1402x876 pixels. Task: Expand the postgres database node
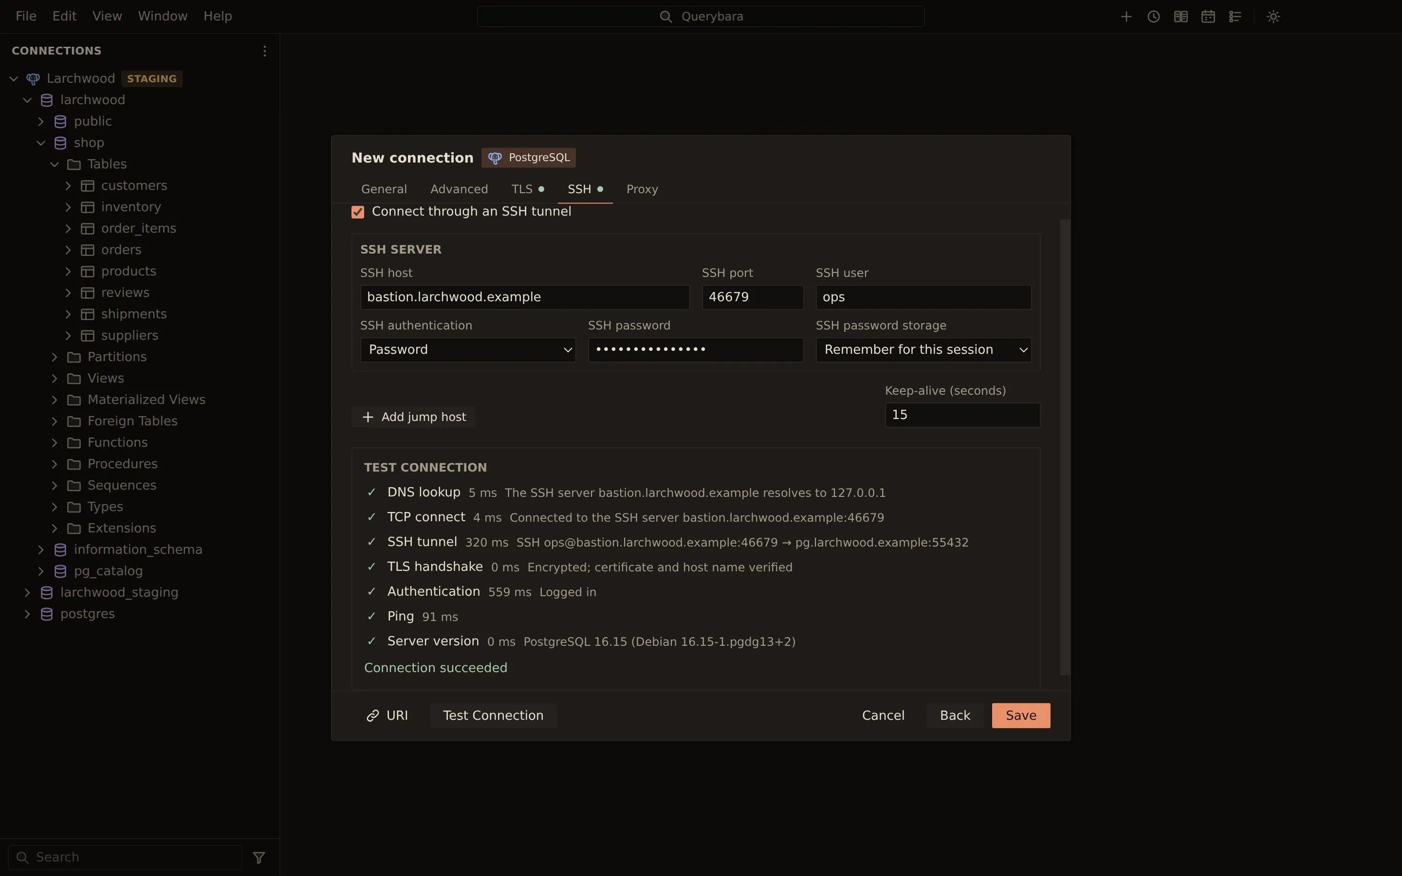tap(27, 614)
